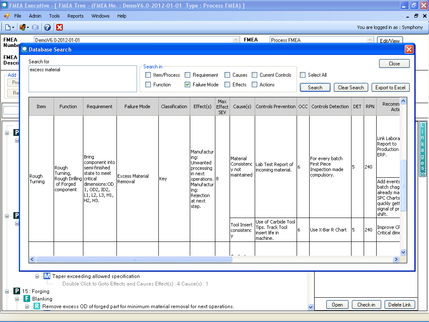The image size is (429, 322).
Task: Click results scroll left arrow
Action: pos(32,259)
